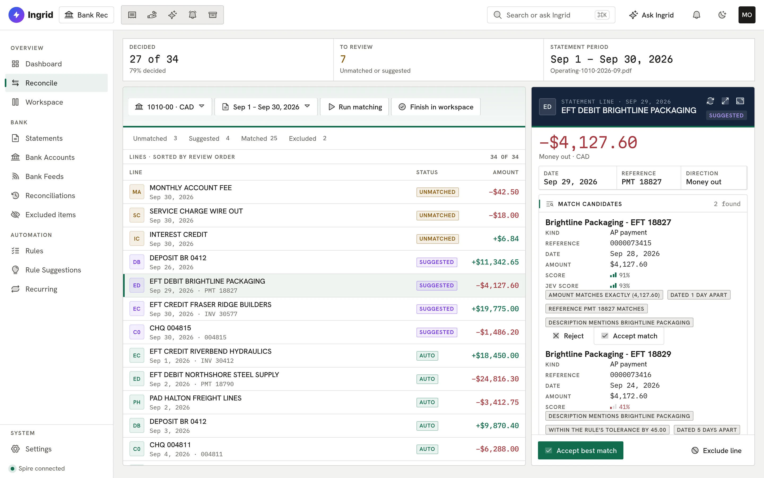Switch to the Suggested tab

point(209,138)
